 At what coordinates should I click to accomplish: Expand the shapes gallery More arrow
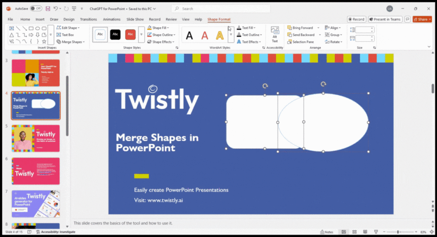coord(51,35)
